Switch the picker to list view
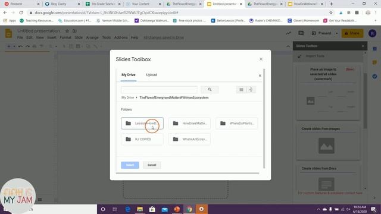Screen dimensions: 381x214 click(x=241, y=90)
